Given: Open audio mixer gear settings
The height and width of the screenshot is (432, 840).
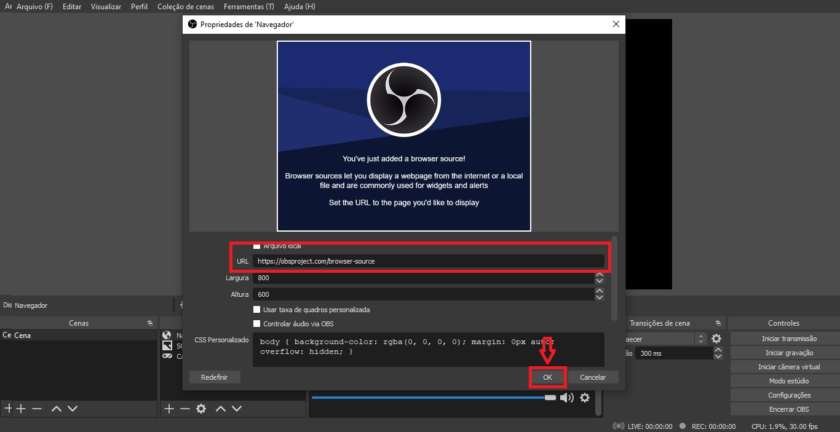Looking at the screenshot, I should click(585, 398).
